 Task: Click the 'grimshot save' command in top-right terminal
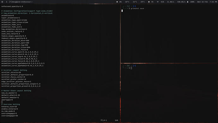pyautogui.click(x=137, y=9)
